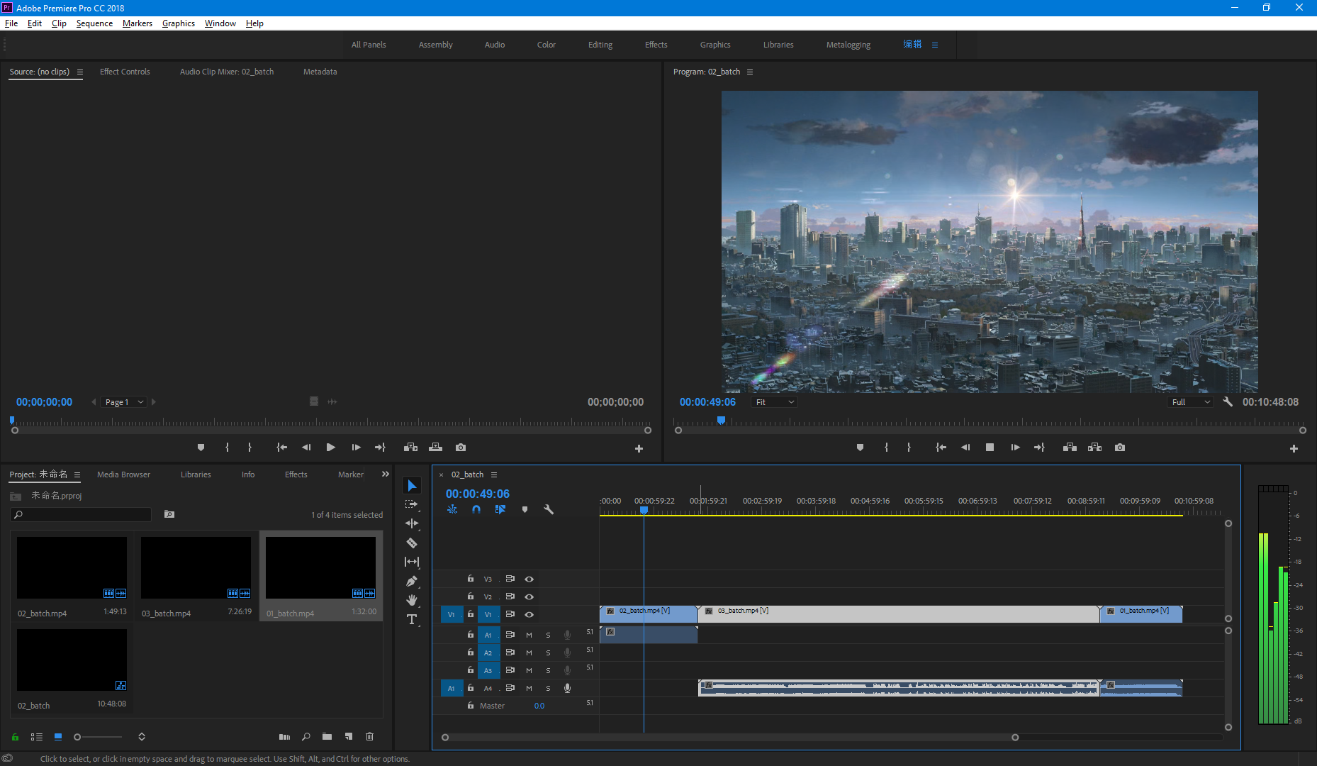Toggle lock on track A3
This screenshot has width=1317, height=766.
tap(471, 670)
